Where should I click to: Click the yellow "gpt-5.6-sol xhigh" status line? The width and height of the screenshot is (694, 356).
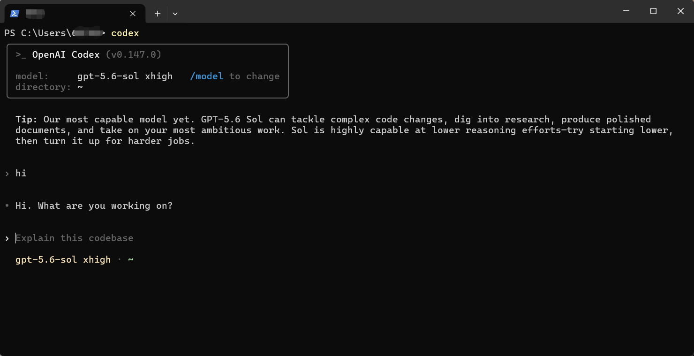pos(63,260)
